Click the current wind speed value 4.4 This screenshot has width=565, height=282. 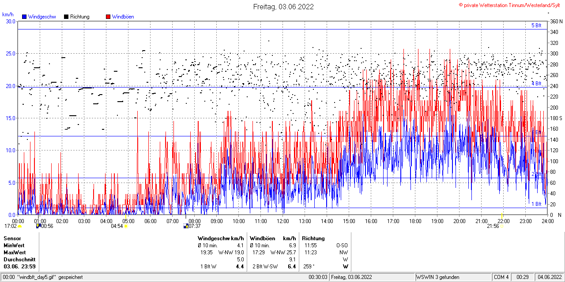240,267
